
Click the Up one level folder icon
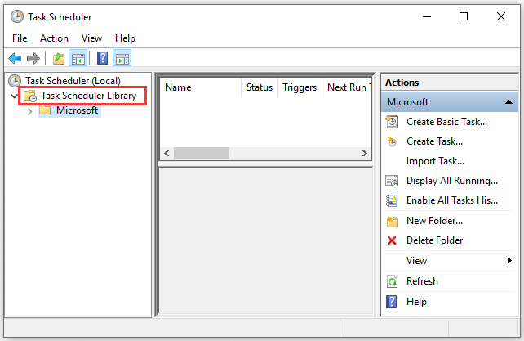59,59
